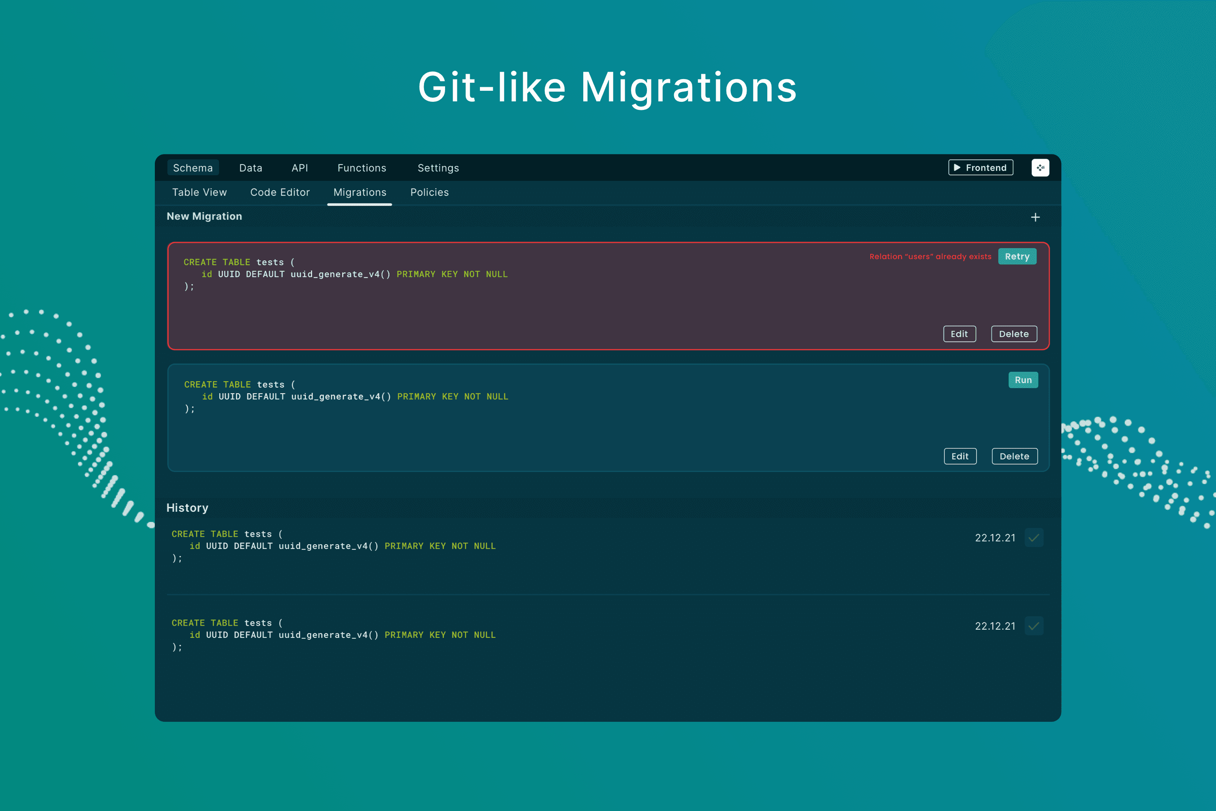This screenshot has height=811, width=1216.
Task: Click the Migrations tab
Action: click(x=360, y=192)
